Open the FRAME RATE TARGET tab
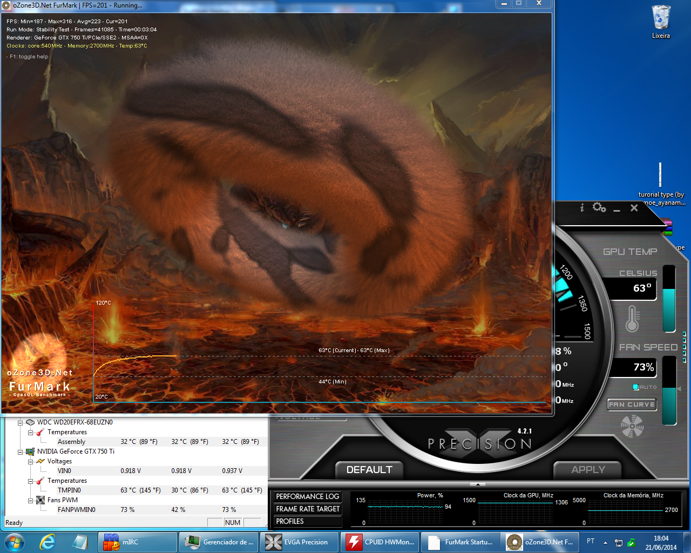 coord(308,509)
